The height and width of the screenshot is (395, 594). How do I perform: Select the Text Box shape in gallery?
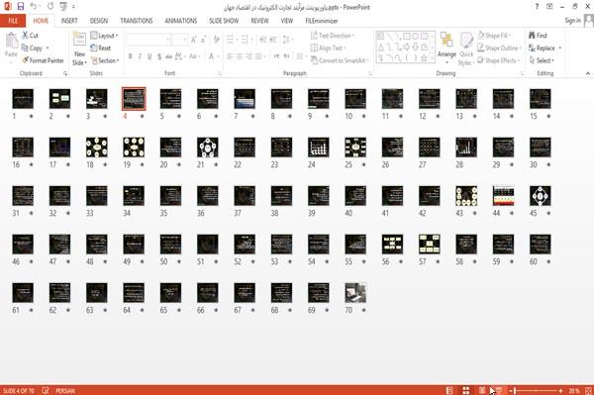381,37
